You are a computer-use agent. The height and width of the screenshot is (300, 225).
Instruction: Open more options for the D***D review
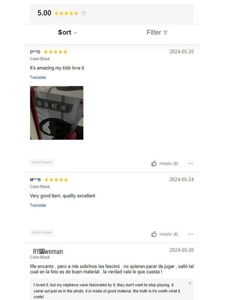(190, 164)
